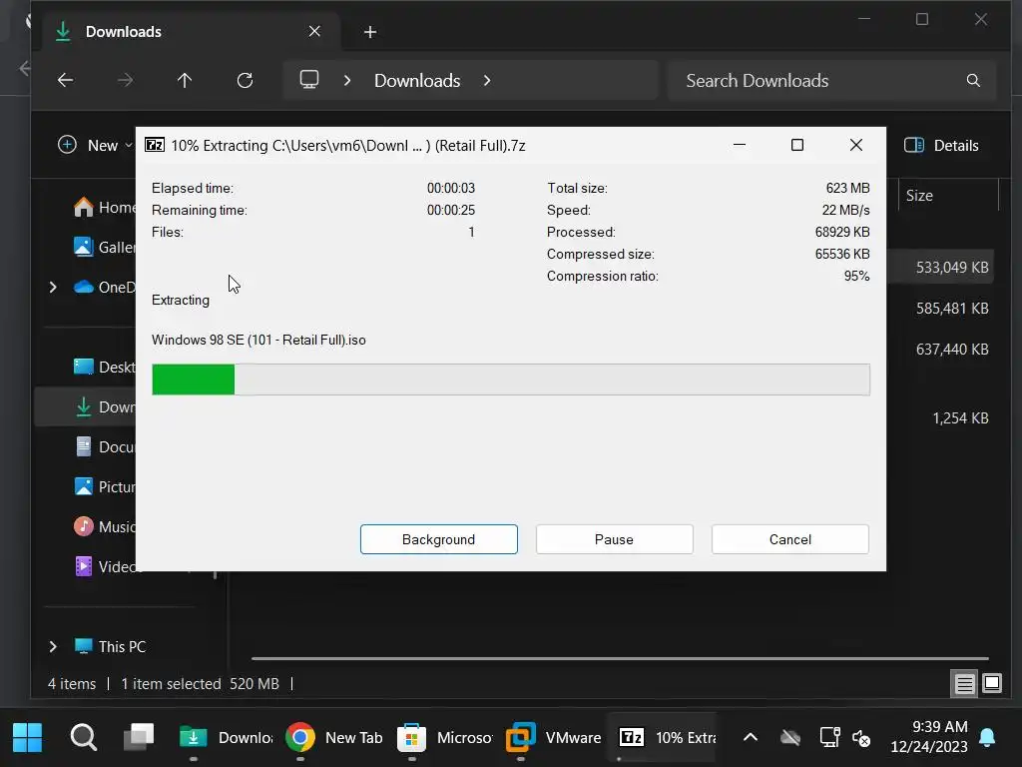The height and width of the screenshot is (767, 1022).
Task: Pause the 7-Zip extraction
Action: 614,539
